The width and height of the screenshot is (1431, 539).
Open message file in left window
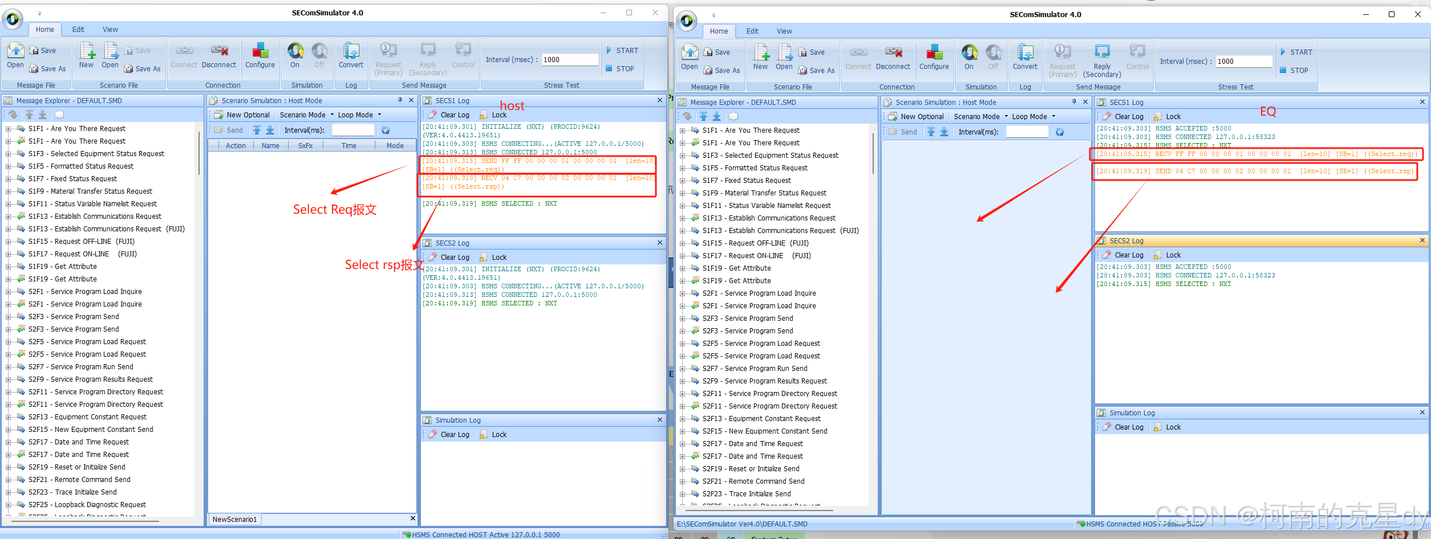[x=15, y=55]
